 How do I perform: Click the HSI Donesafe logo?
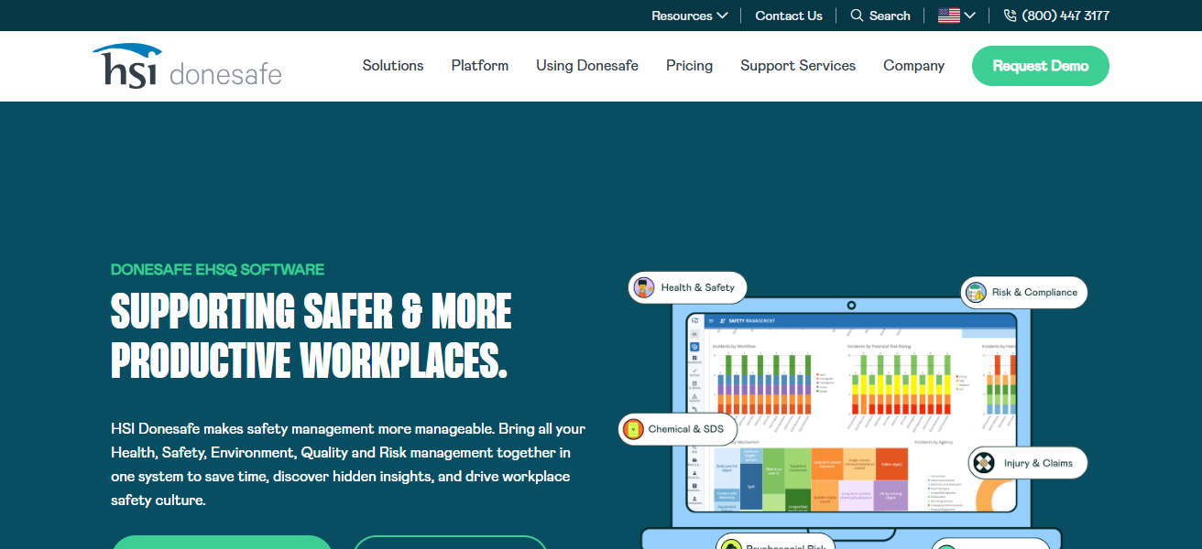click(187, 67)
